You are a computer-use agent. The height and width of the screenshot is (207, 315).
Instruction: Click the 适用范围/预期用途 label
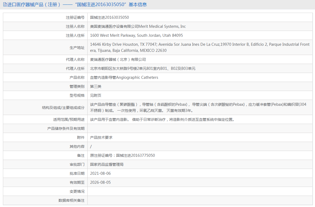coord(69,119)
